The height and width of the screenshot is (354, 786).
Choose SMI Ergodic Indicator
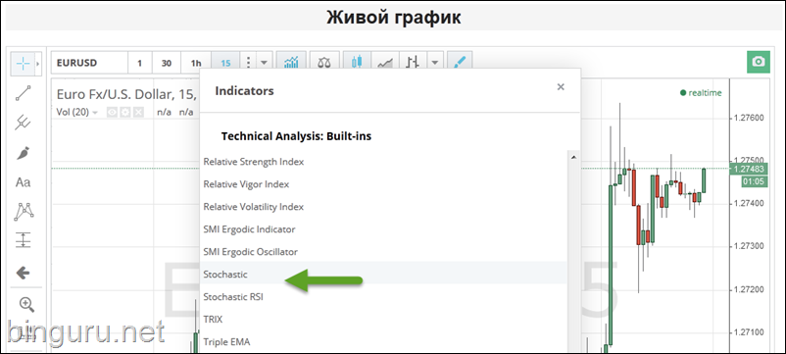(x=383, y=229)
